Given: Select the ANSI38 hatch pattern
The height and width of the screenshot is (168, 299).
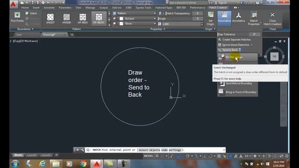Looking at the screenshot, I should coord(66,19).
